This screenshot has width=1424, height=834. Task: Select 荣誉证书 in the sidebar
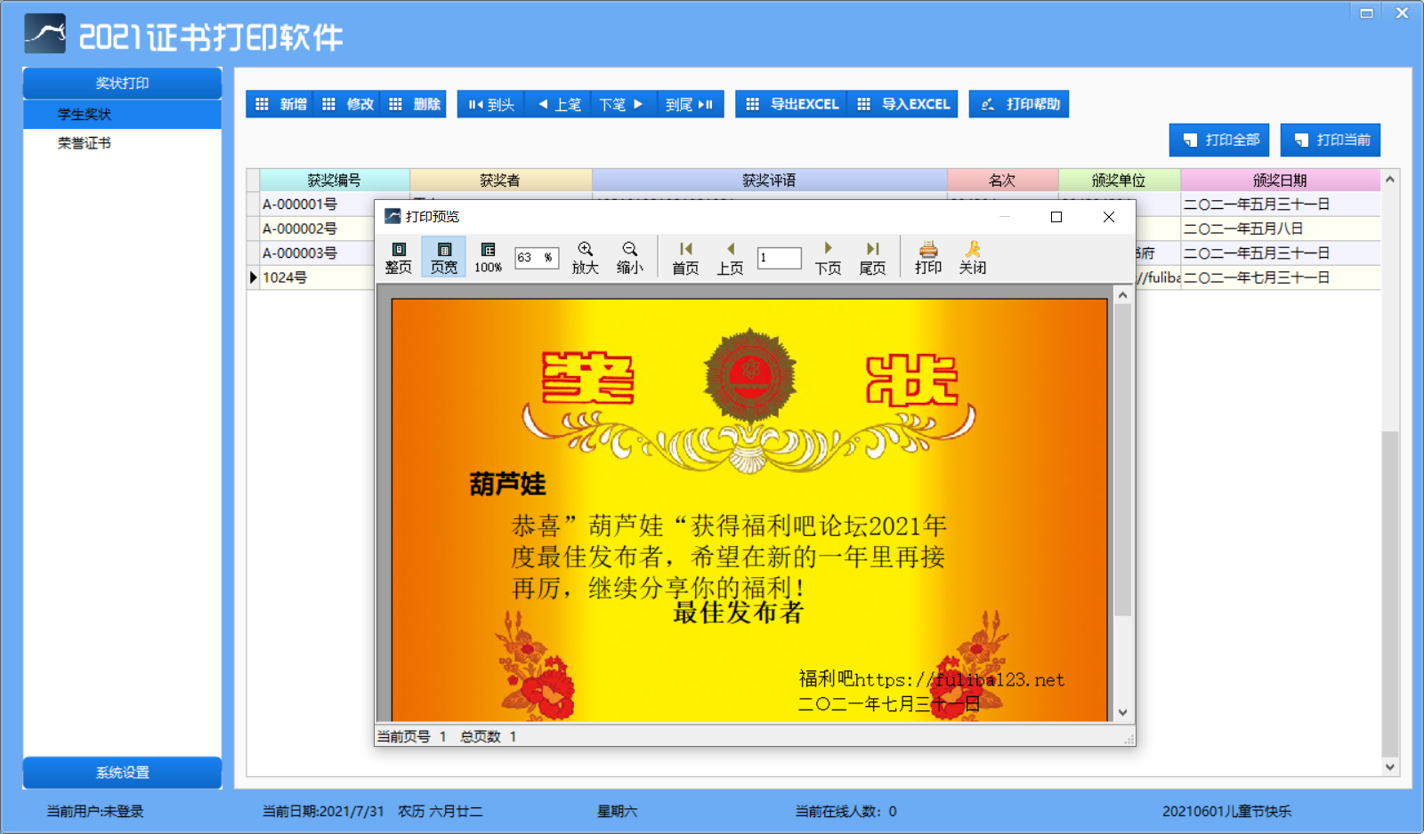click(122, 143)
